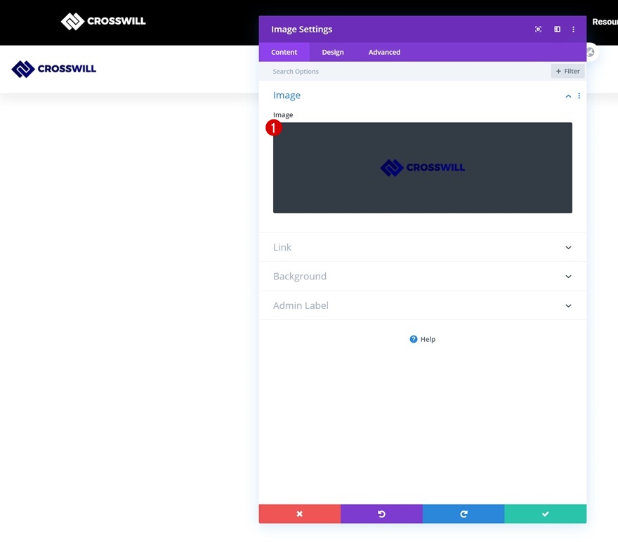
Task: Click the snap-to-module focus icon in the header
Action: (x=538, y=29)
